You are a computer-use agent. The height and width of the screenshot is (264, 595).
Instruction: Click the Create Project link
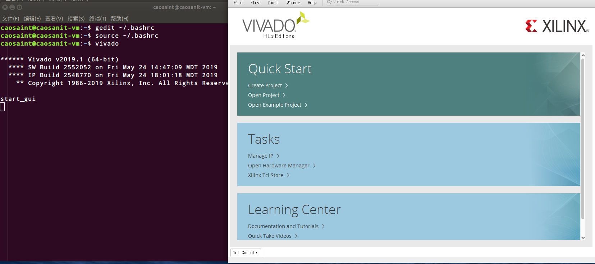265,85
